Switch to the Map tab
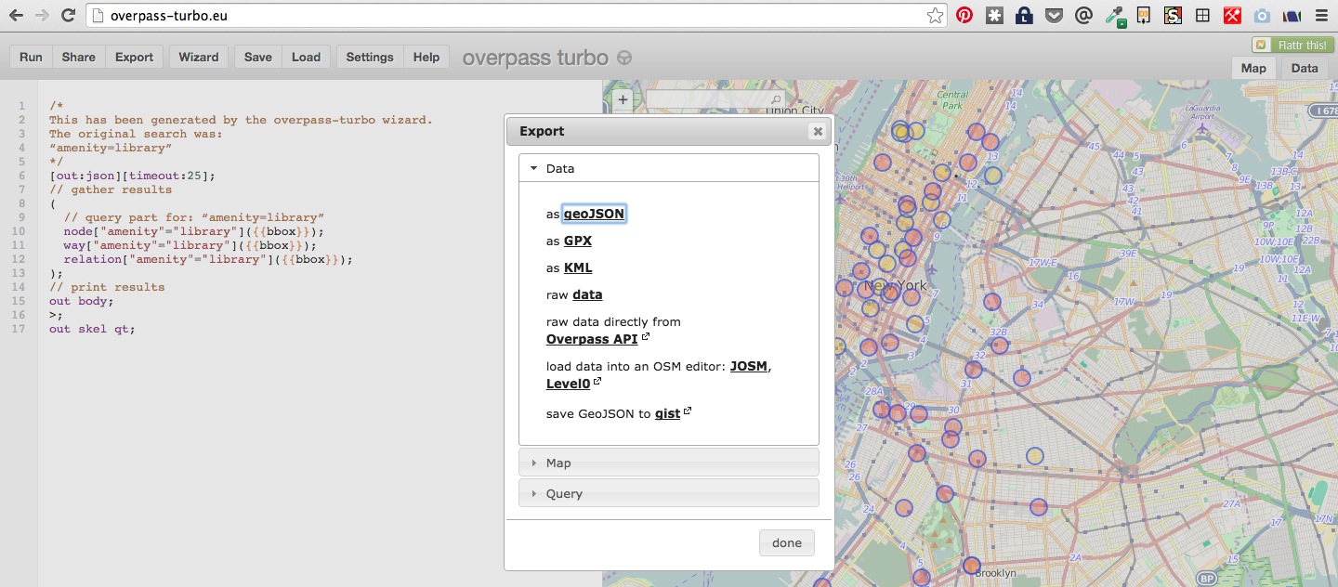 pyautogui.click(x=1253, y=68)
